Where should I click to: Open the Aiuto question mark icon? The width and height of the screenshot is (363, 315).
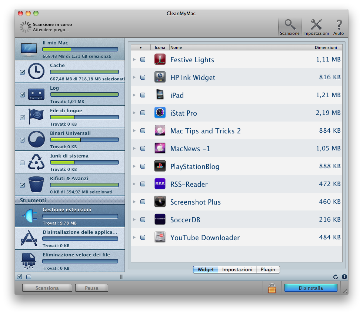(x=338, y=25)
